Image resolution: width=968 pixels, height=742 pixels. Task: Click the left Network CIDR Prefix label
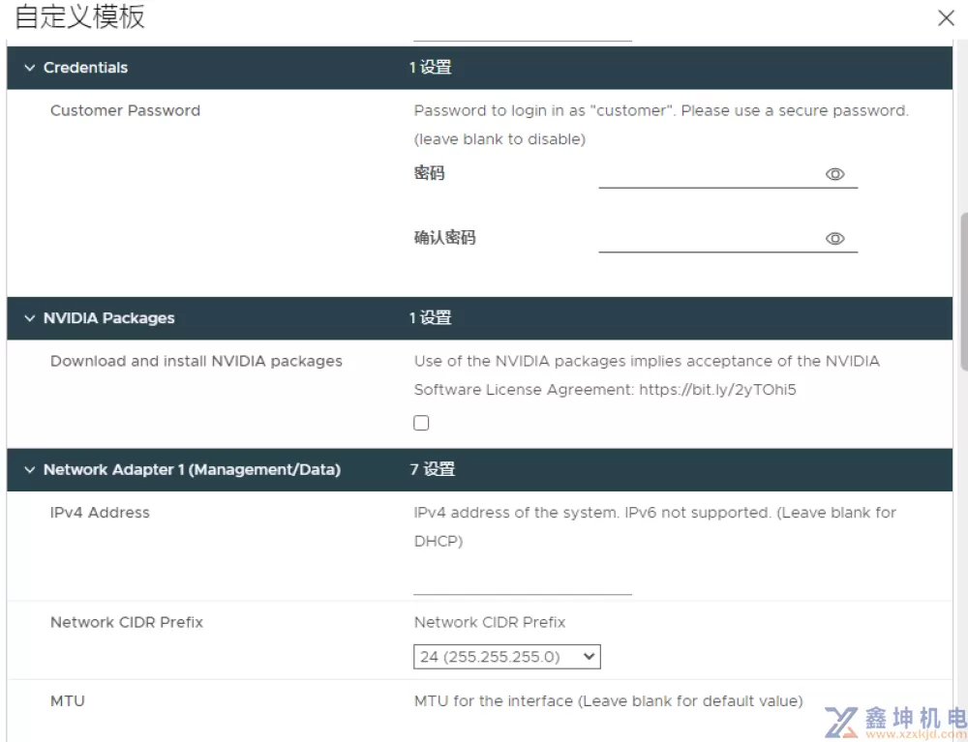tap(127, 622)
